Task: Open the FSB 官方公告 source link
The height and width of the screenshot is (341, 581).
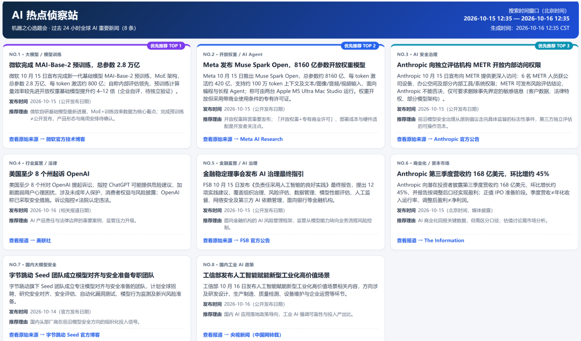Action: click(x=236, y=240)
